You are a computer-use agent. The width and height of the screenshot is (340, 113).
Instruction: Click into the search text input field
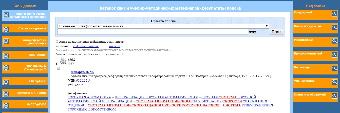pyautogui.click(x=152, y=32)
